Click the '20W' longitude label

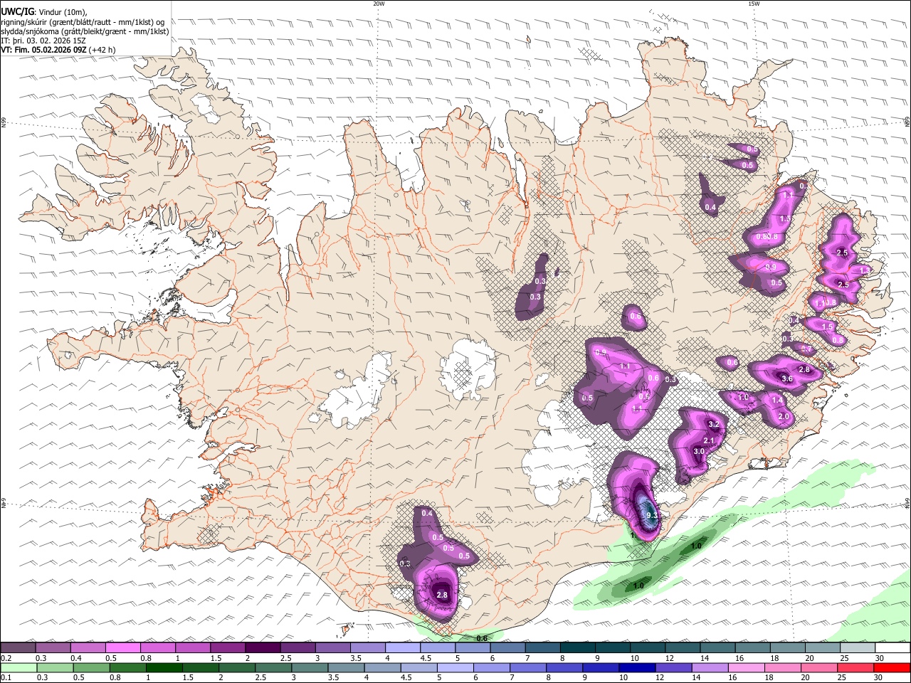pos(379,4)
